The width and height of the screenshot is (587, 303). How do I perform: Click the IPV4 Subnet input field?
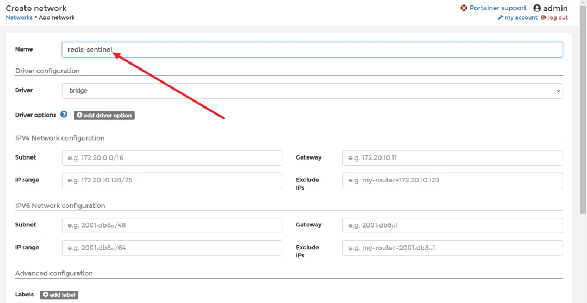coord(172,158)
